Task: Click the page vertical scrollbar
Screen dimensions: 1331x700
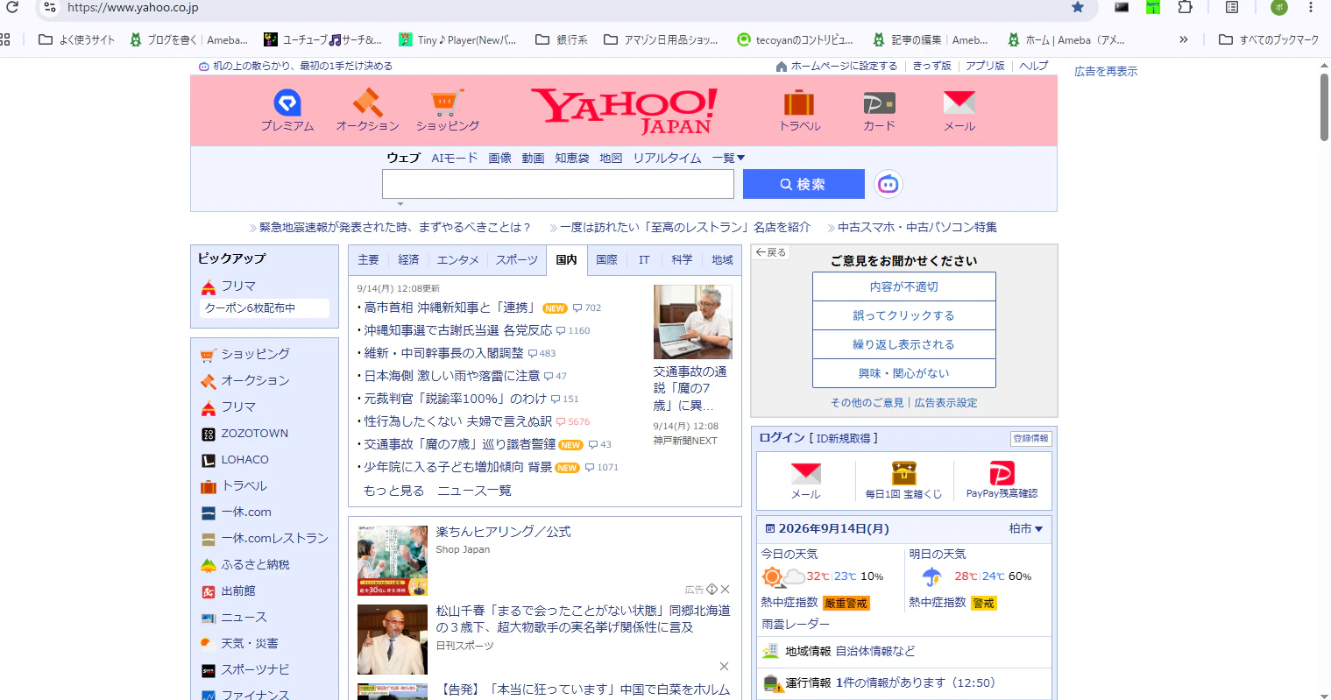Action: click(1324, 107)
